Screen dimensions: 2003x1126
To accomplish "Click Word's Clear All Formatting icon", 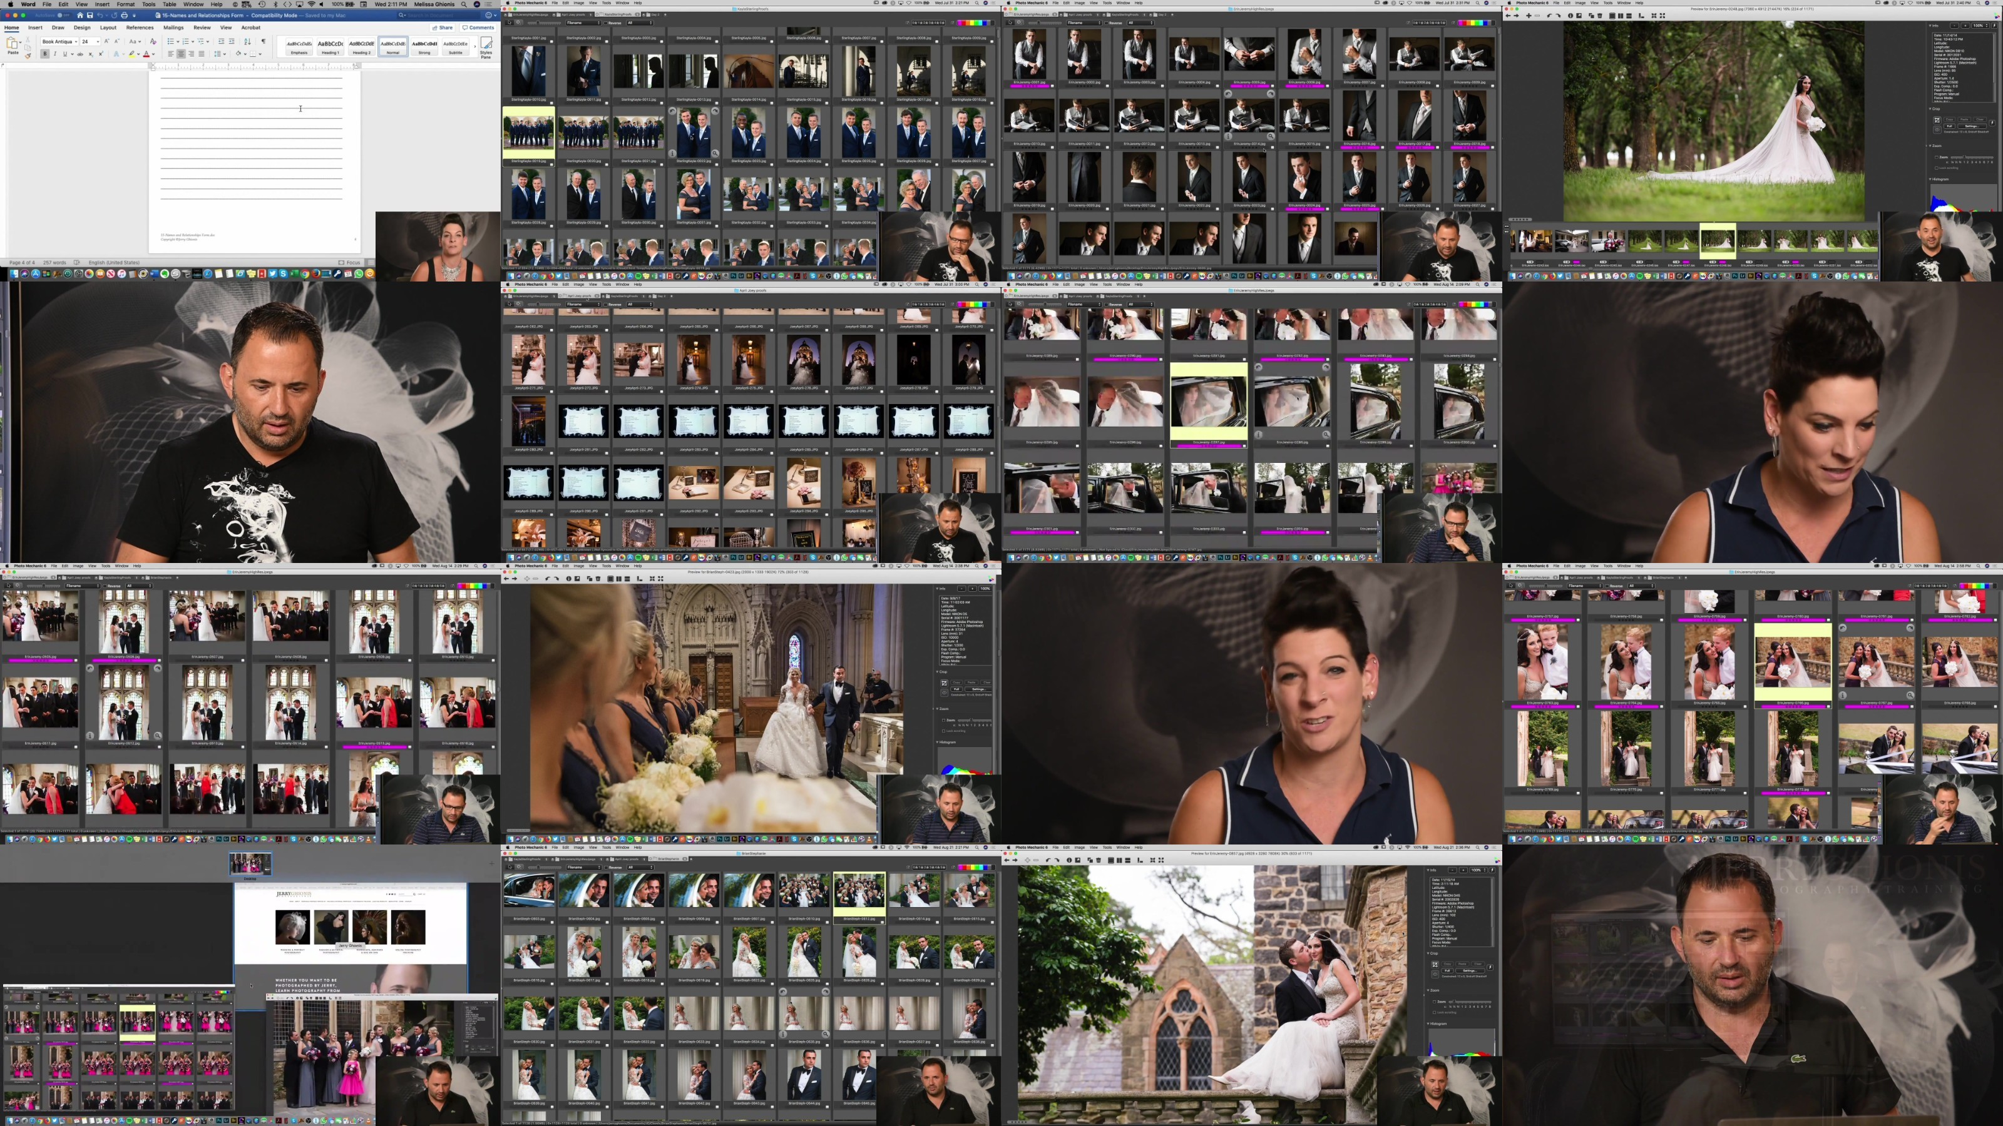I will (x=153, y=41).
